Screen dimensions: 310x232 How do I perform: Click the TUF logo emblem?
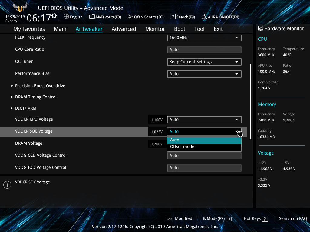coord(20,7)
